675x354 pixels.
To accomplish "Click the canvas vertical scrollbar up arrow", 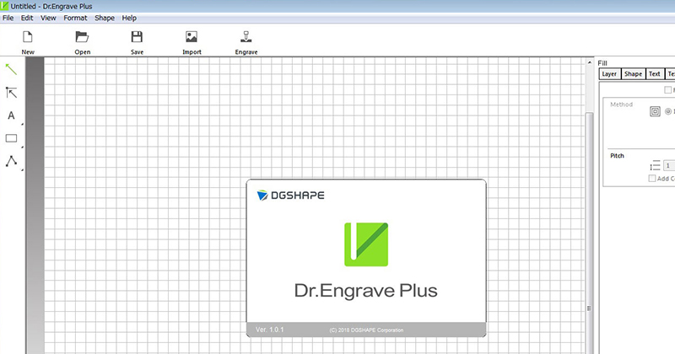I will point(590,64).
